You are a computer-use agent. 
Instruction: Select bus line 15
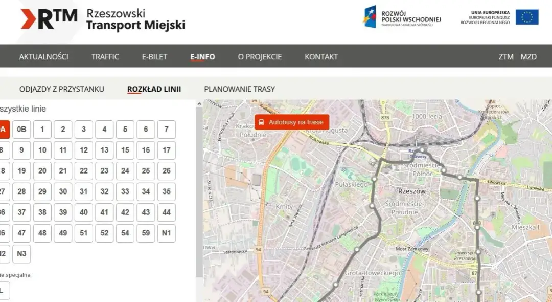(x=125, y=150)
